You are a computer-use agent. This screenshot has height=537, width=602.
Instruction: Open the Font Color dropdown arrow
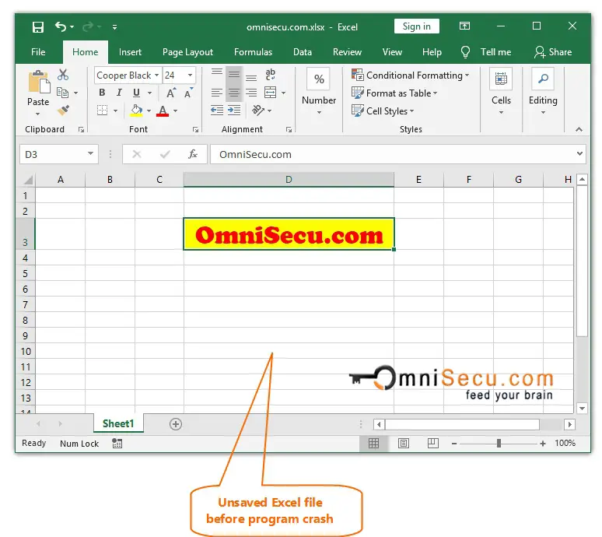[176, 111]
